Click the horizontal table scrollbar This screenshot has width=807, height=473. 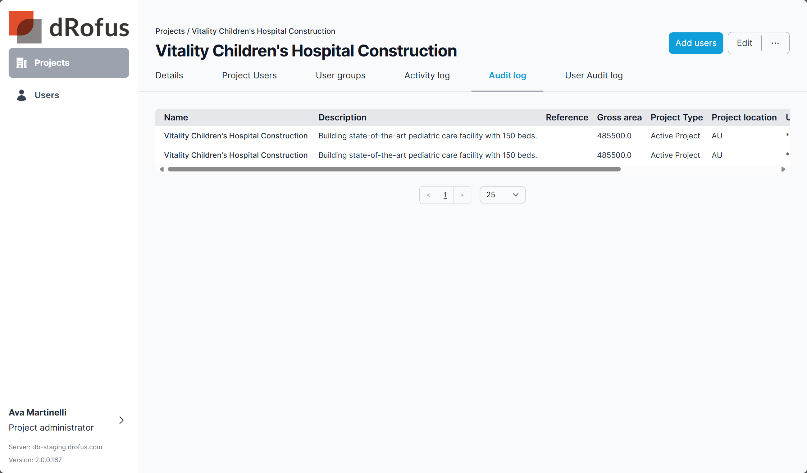coord(394,169)
